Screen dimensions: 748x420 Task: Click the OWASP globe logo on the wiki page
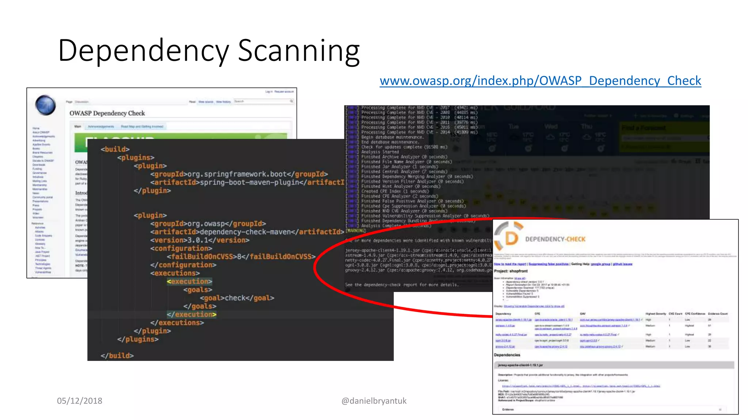(46, 105)
